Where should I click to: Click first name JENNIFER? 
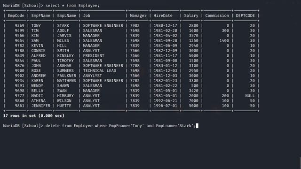coord(41,106)
